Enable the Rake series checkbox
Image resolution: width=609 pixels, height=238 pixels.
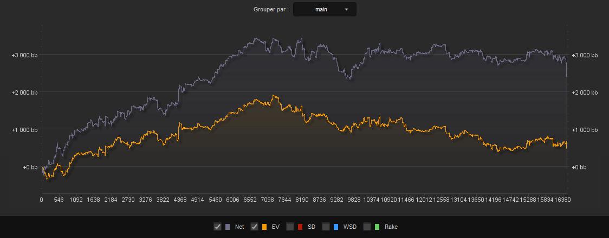367,227
